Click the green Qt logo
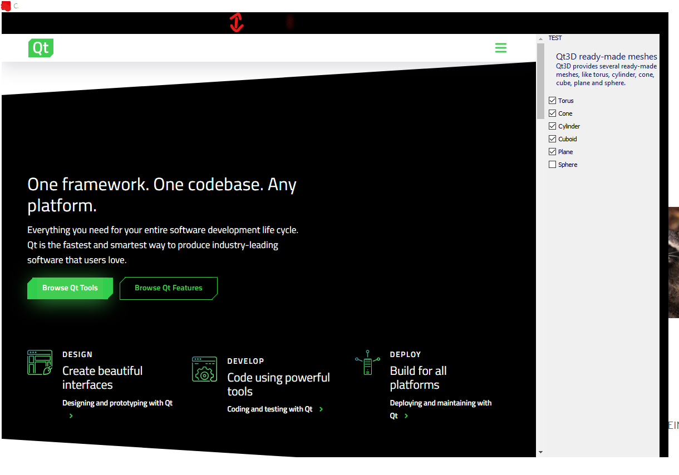 tap(41, 48)
